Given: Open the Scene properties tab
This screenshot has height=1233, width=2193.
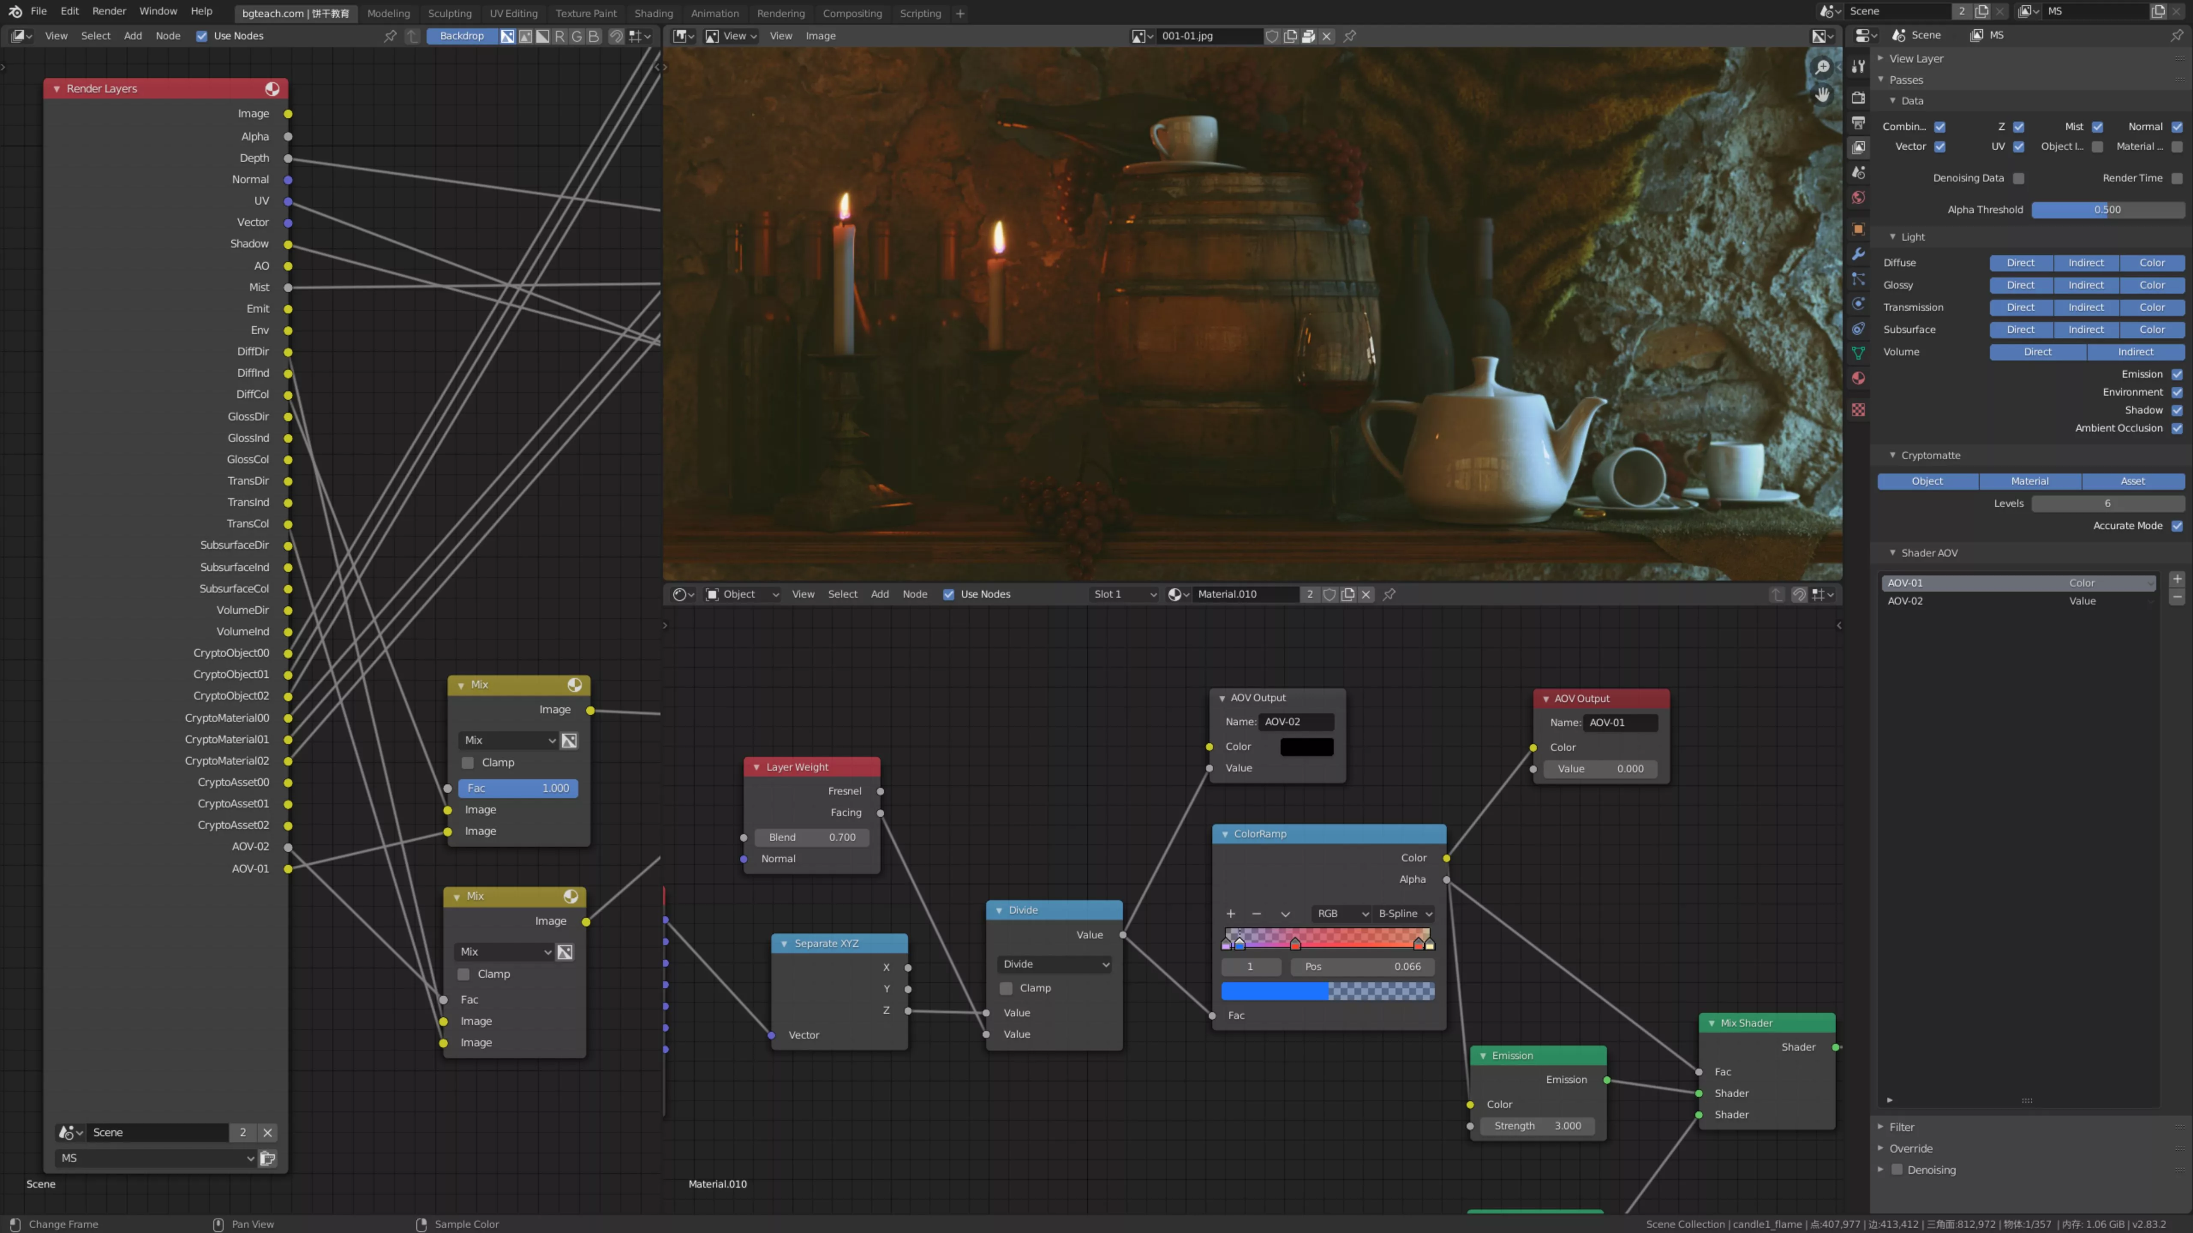Looking at the screenshot, I should pyautogui.click(x=1858, y=172).
